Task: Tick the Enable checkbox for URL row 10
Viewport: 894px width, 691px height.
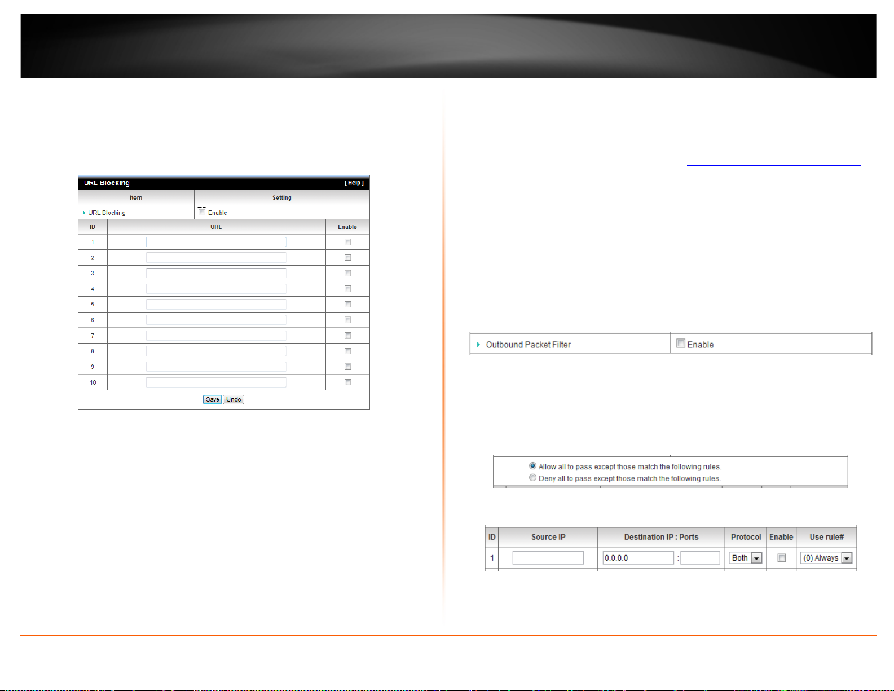Action: coord(347,382)
